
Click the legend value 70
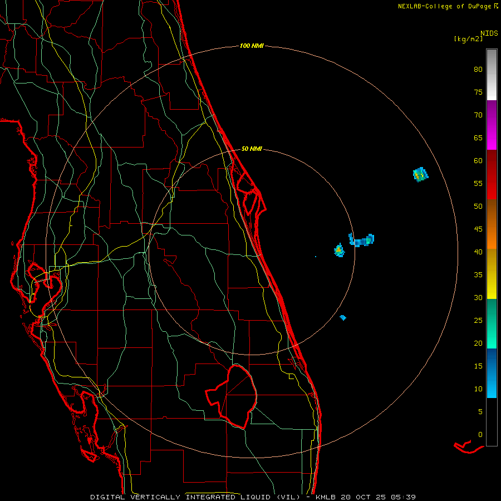[x=478, y=115]
